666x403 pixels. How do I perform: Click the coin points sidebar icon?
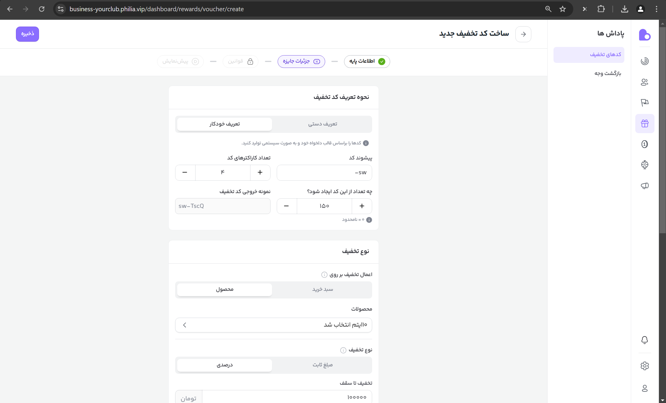pos(644,144)
